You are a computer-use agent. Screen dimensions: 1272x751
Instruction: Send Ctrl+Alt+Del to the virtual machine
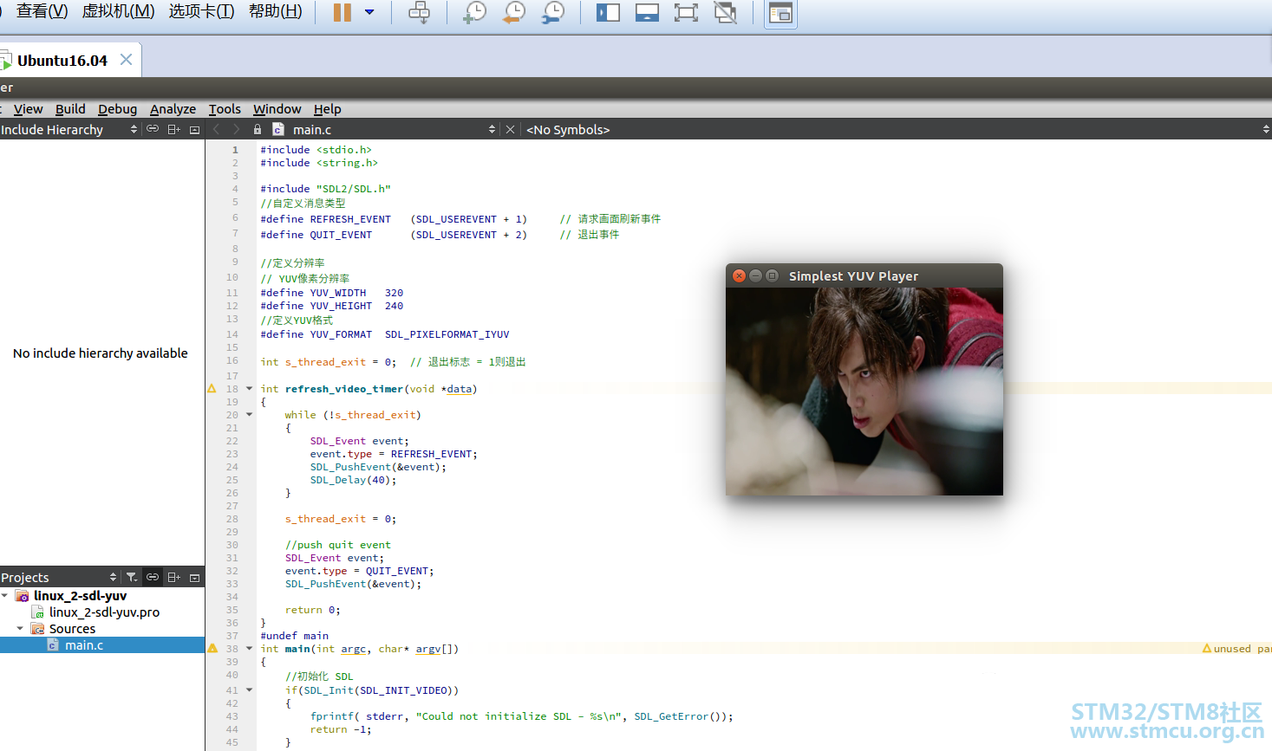419,12
